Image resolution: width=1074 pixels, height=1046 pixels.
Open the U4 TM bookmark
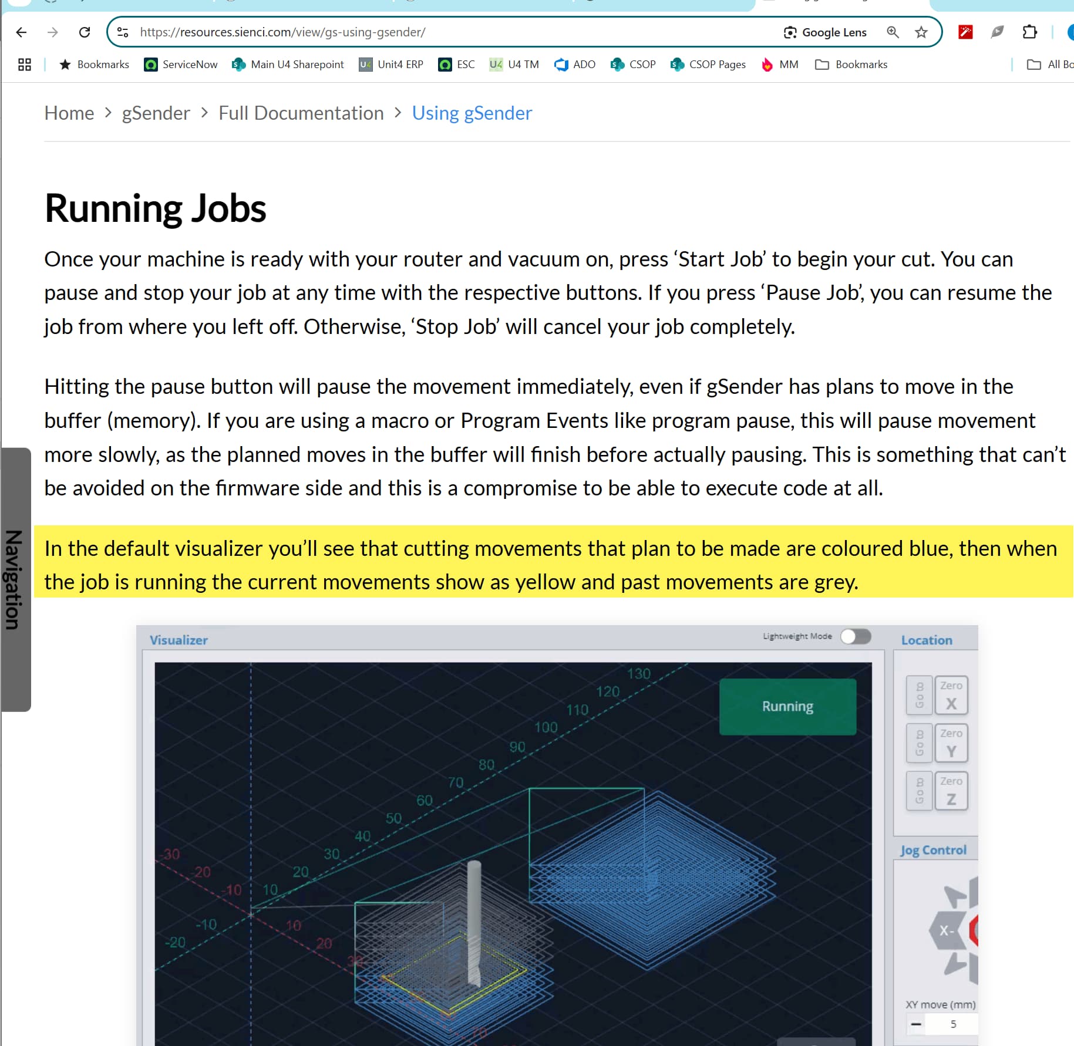pyautogui.click(x=514, y=65)
